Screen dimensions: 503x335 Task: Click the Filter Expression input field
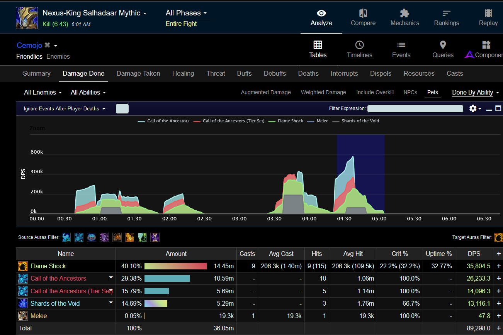(415, 109)
